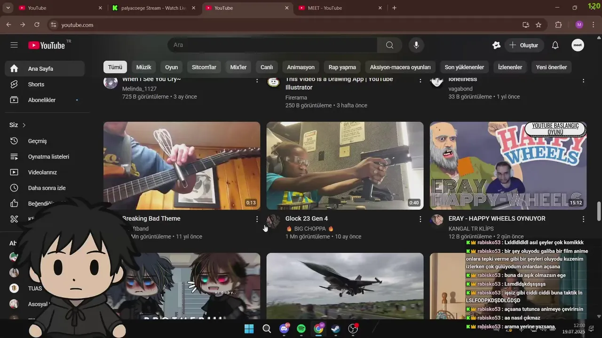Open more options for loneliness video

(583, 81)
